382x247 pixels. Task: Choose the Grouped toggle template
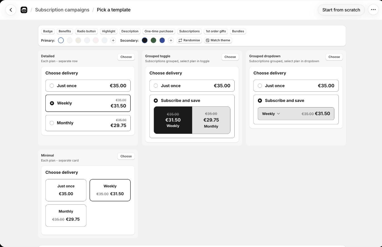(230, 57)
